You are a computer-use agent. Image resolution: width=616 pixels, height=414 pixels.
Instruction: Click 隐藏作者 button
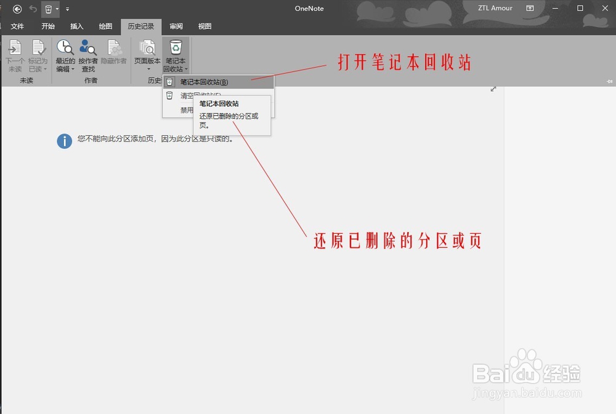tap(113, 52)
